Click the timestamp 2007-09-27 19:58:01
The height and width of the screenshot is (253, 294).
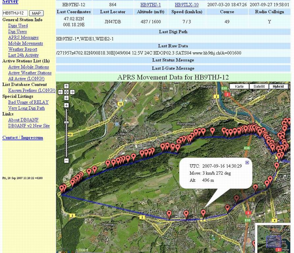point(269,5)
